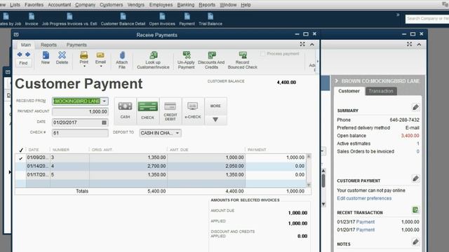The height and width of the screenshot is (252, 449).
Task: Click the Search Company or Help field
Action: tap(427, 19)
